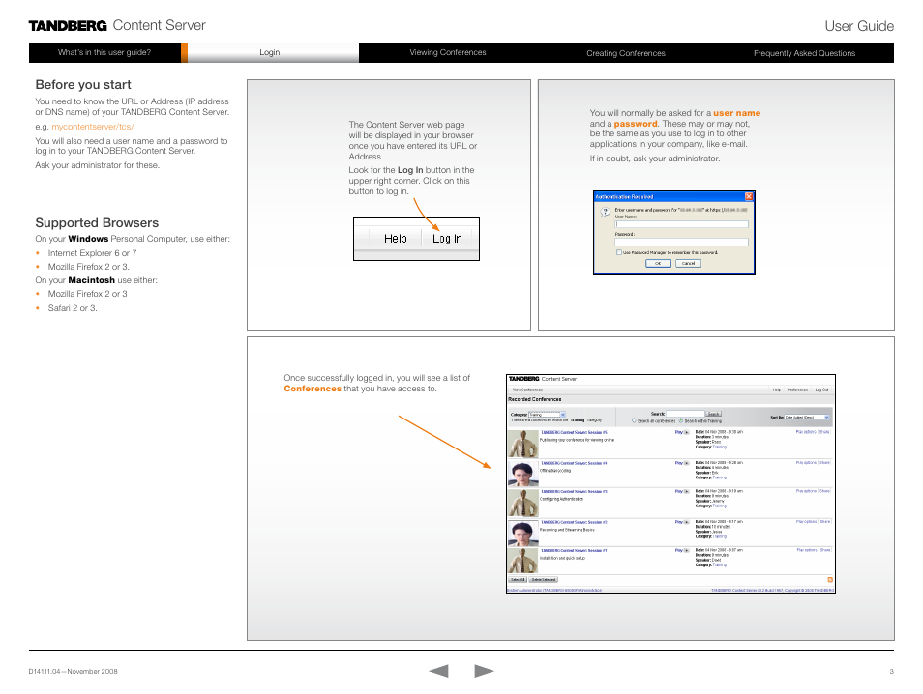923x694 pixels.
Task: Open Session #2 conference title link
Action: 574,522
